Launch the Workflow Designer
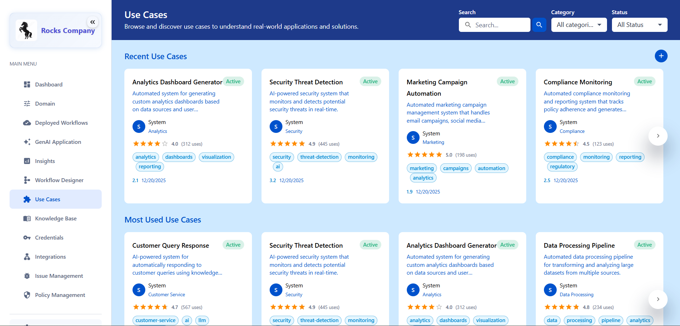Screen dimensions: 680x326 pyautogui.click(x=59, y=180)
